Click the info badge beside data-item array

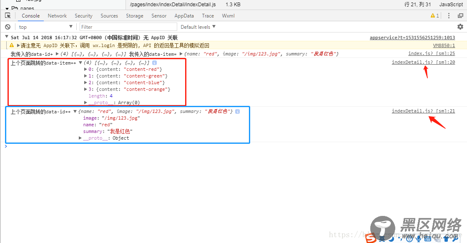(x=154, y=63)
